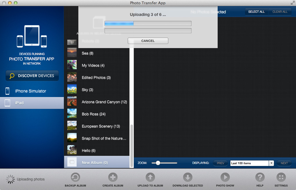Click the zoom slider handle
This screenshot has height=190, width=296.
coord(158,163)
